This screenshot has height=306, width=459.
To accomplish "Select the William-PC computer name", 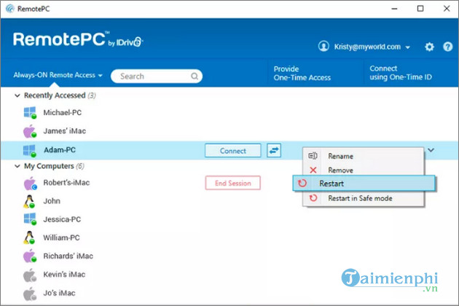I will coord(61,238).
